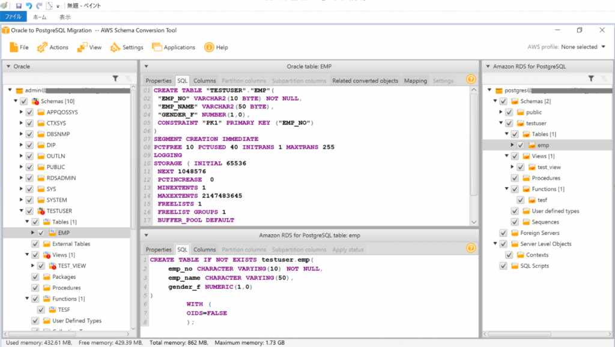Expand the Oracle EMP table node
The image size is (615, 347).
tap(32, 233)
